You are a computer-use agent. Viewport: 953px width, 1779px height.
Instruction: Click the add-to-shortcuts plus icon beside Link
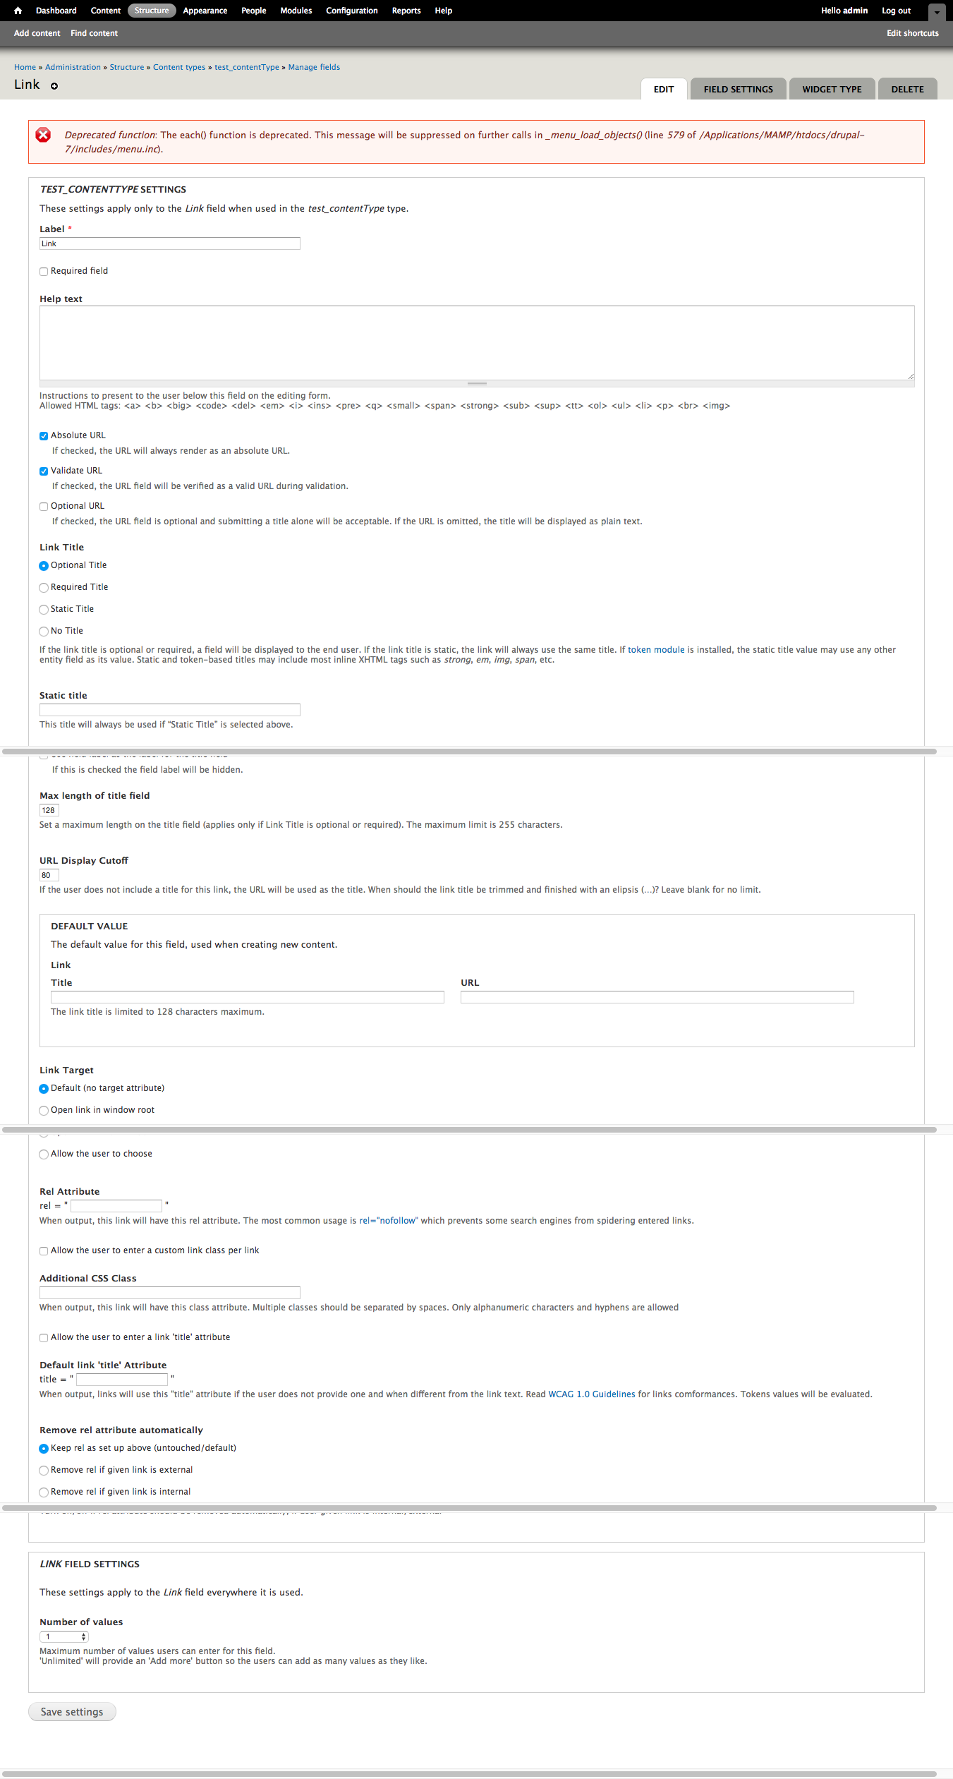(54, 86)
